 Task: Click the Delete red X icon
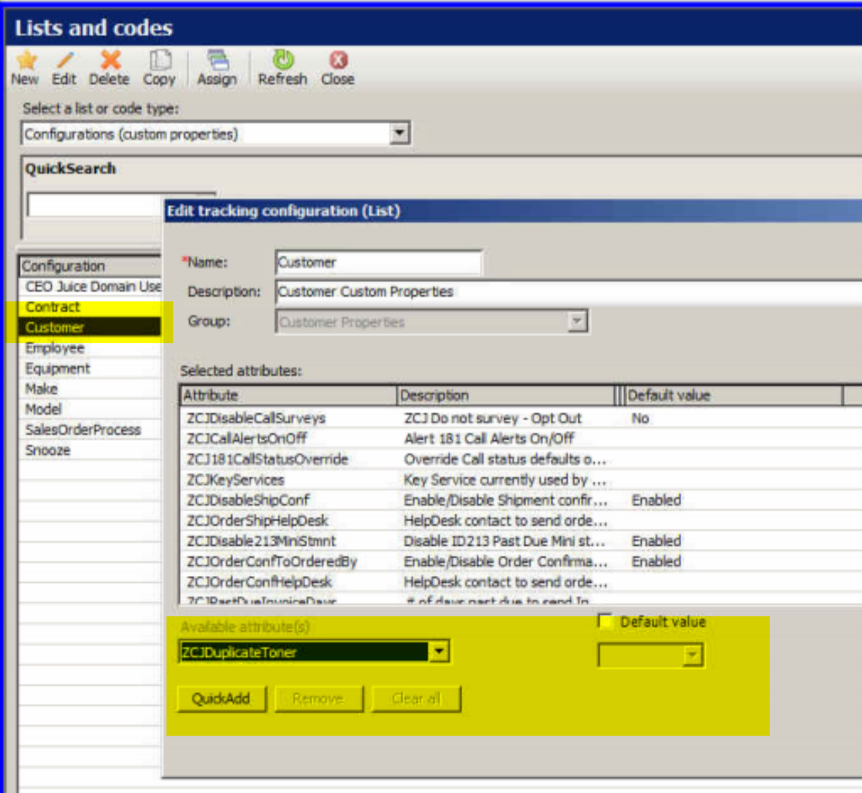coord(110,60)
